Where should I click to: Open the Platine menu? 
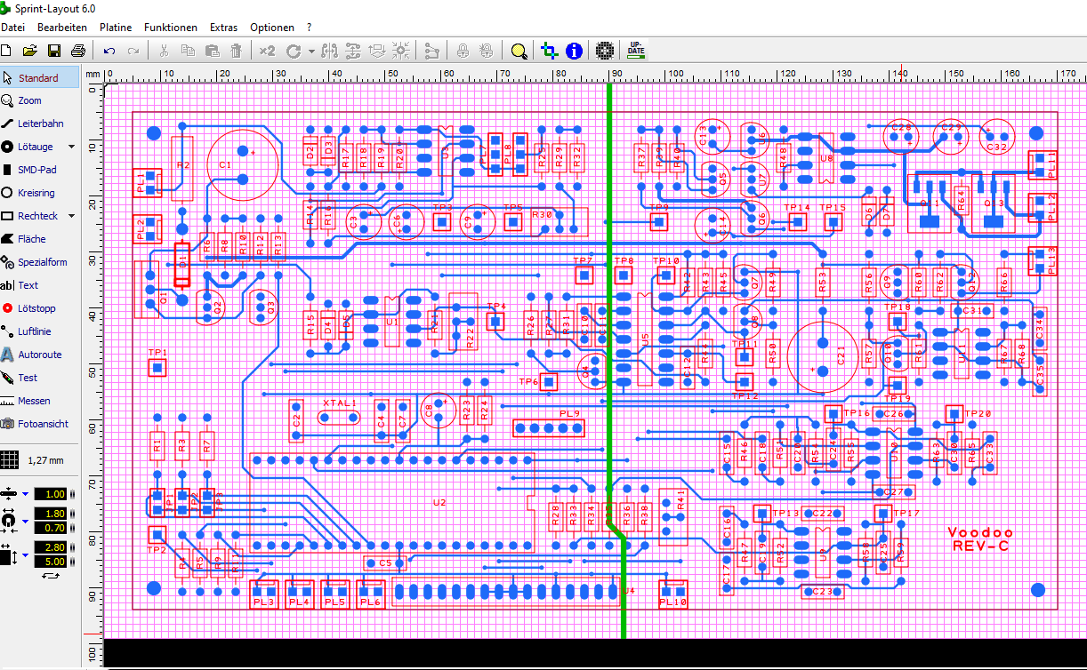[116, 28]
